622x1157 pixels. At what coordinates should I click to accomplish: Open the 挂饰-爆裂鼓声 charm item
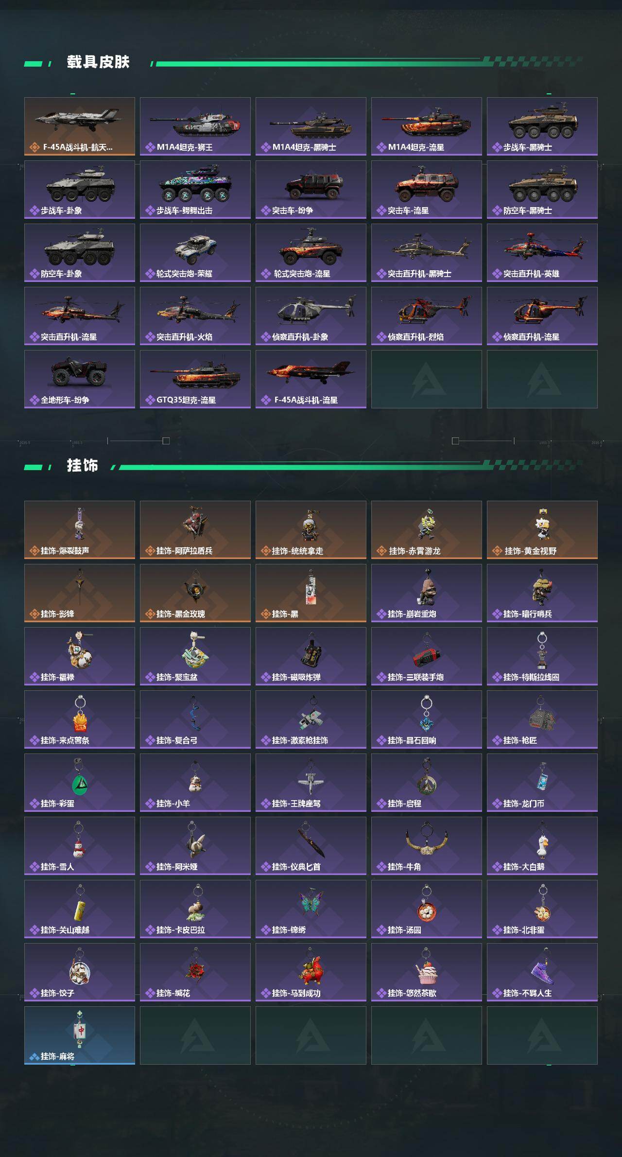(80, 530)
